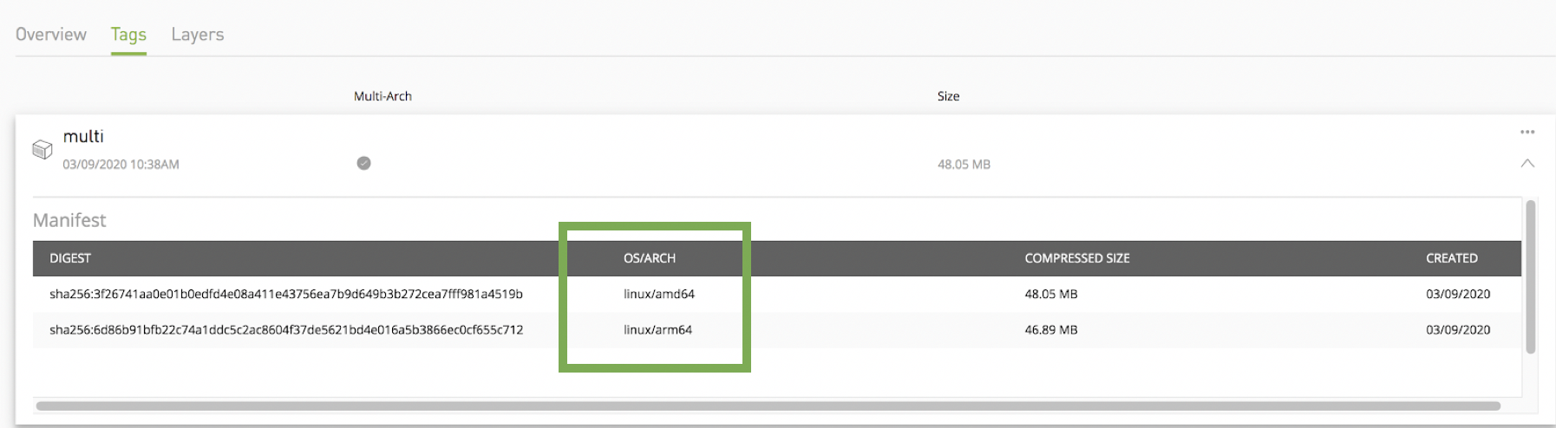Click the 48.05 MB compressed size cell
This screenshot has width=1556, height=428.
click(1051, 294)
